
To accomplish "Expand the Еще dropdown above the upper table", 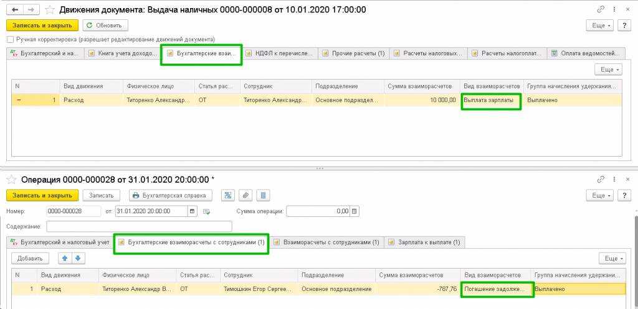I will 607,70.
